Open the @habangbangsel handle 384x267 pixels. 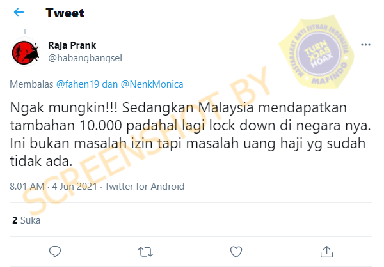(85, 58)
